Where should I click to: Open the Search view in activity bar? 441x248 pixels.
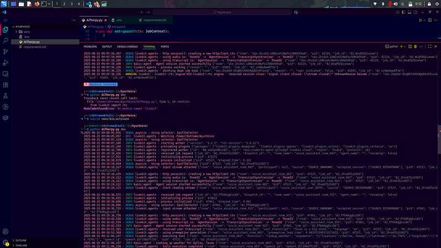[6, 40]
